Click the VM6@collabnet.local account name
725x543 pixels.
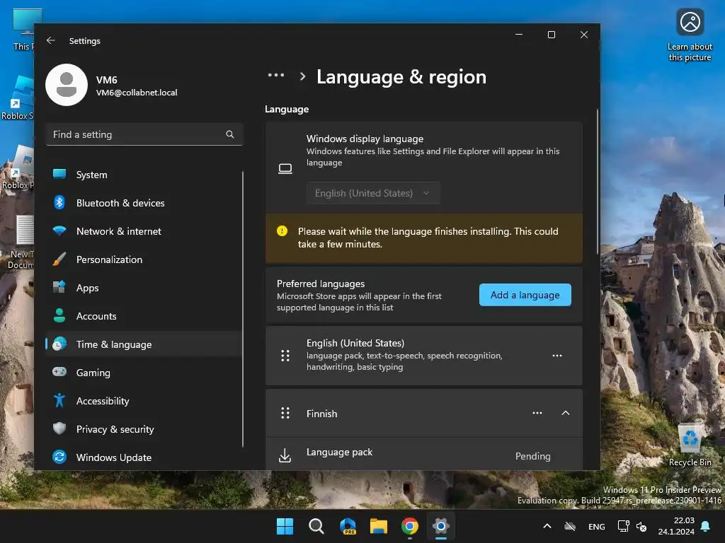click(x=137, y=93)
